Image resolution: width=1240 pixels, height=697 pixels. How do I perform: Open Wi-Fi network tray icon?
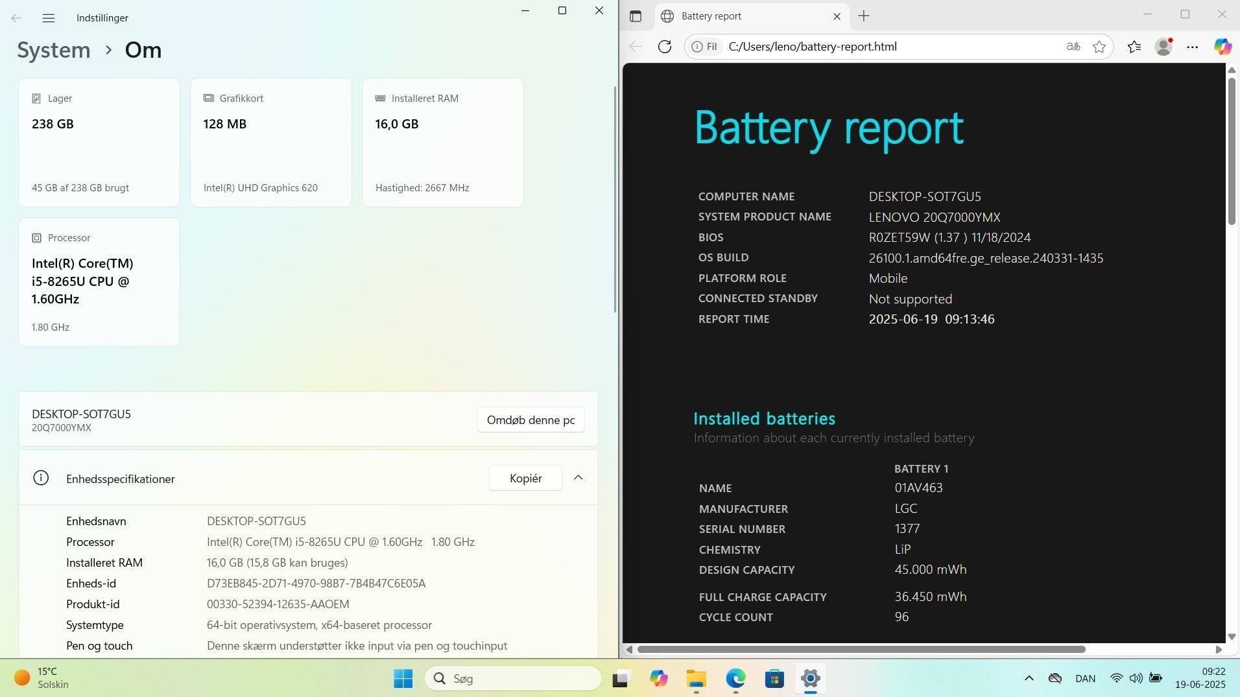point(1116,678)
